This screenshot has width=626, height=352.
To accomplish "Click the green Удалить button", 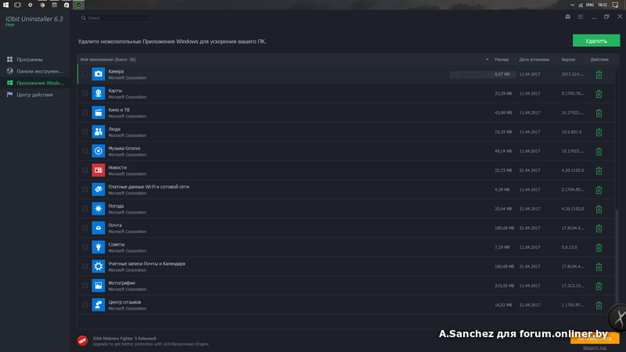I will pyautogui.click(x=596, y=41).
